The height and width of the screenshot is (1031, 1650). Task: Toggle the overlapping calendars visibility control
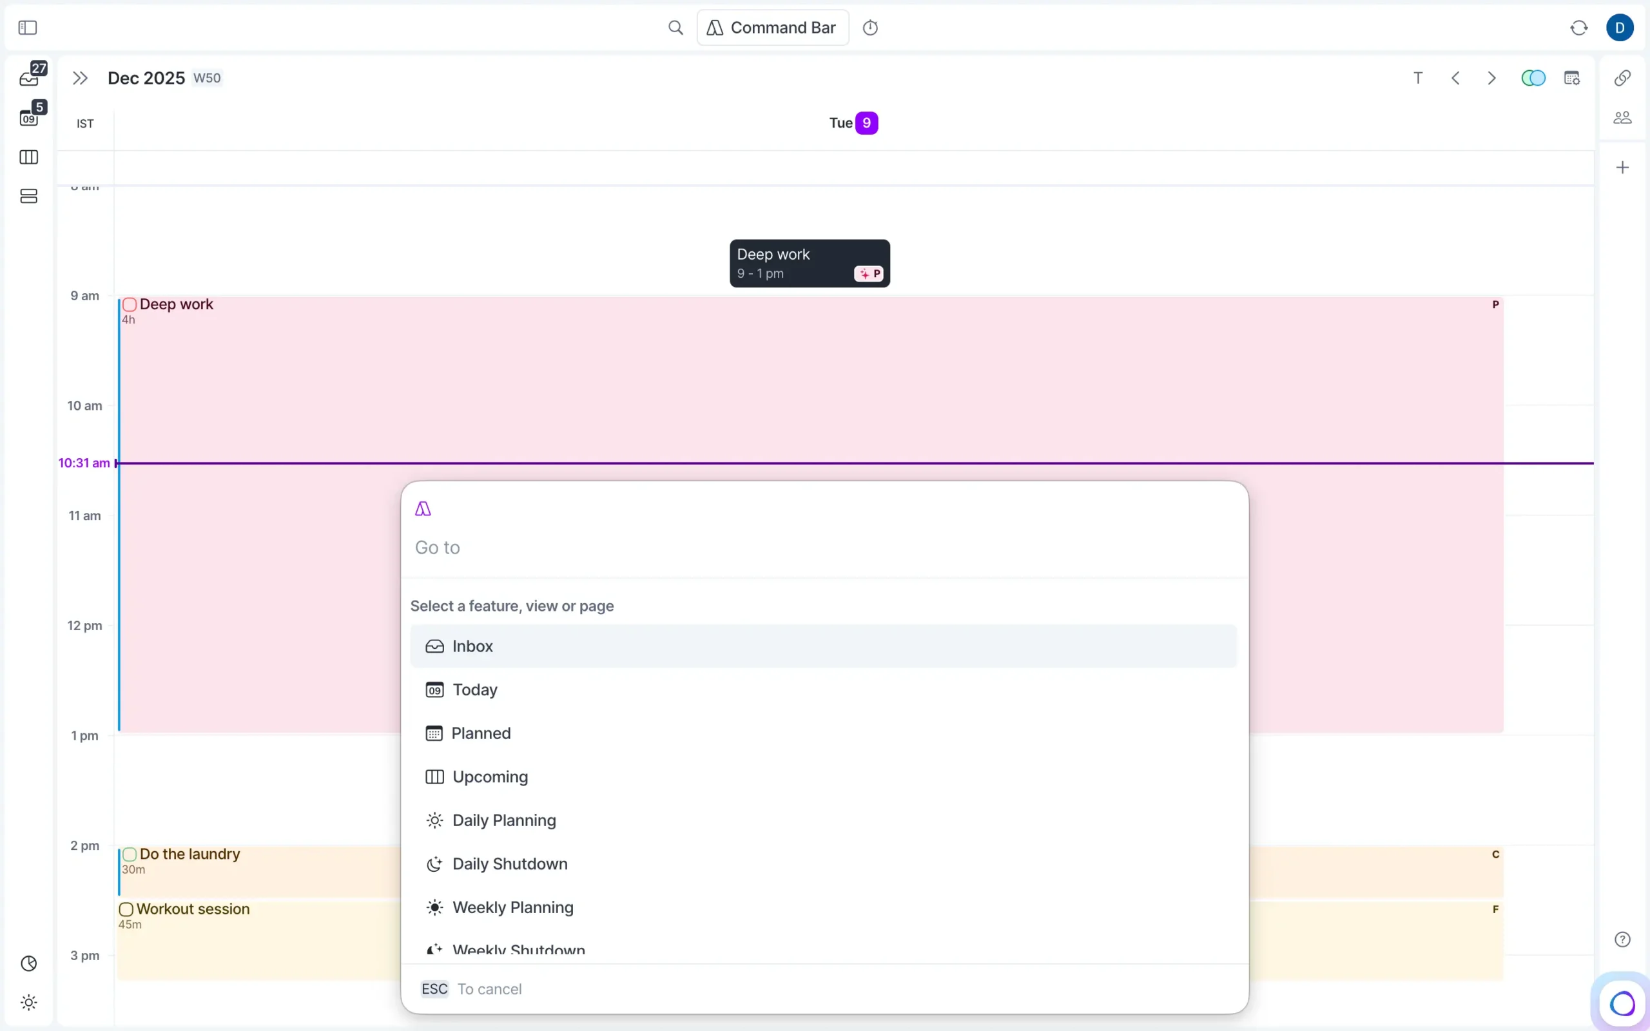1533,78
